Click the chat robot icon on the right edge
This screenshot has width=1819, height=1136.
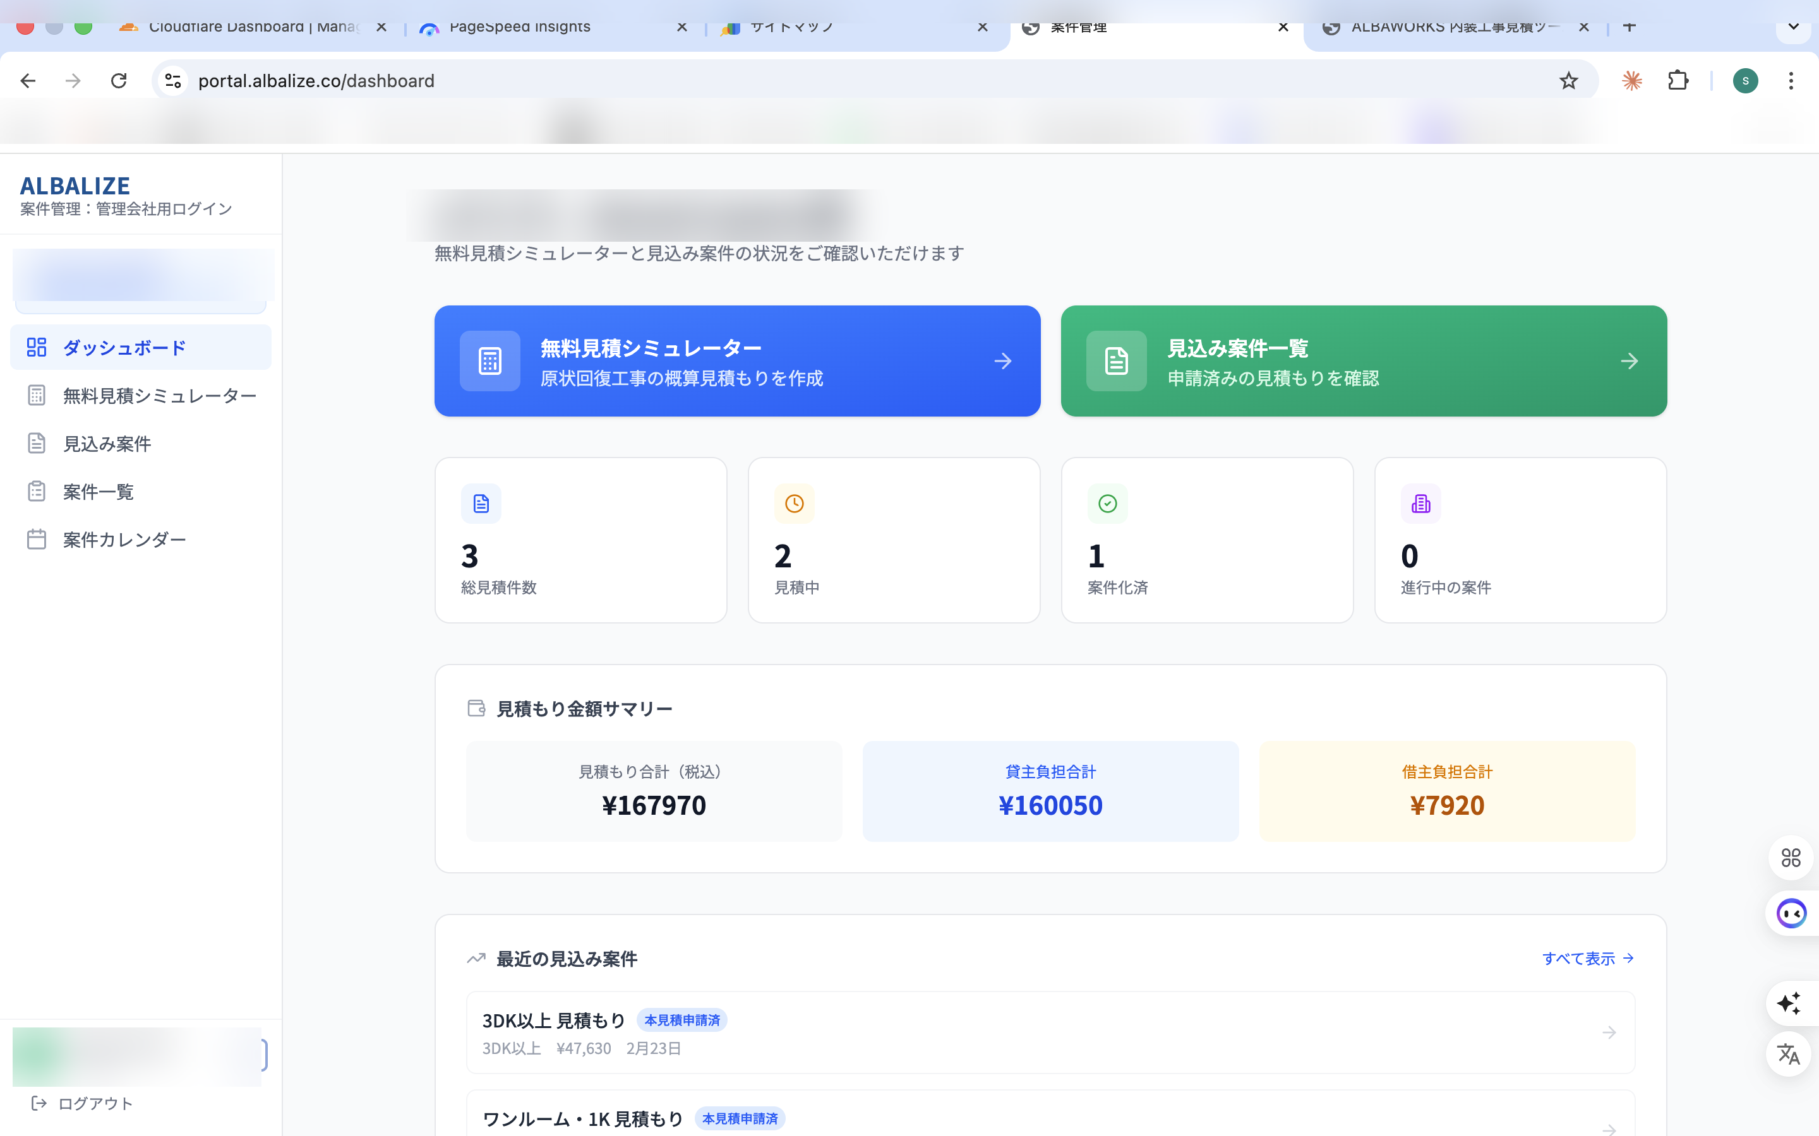click(x=1791, y=913)
